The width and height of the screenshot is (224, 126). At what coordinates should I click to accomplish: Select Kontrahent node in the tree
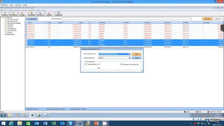pyautogui.click(x=10, y=25)
